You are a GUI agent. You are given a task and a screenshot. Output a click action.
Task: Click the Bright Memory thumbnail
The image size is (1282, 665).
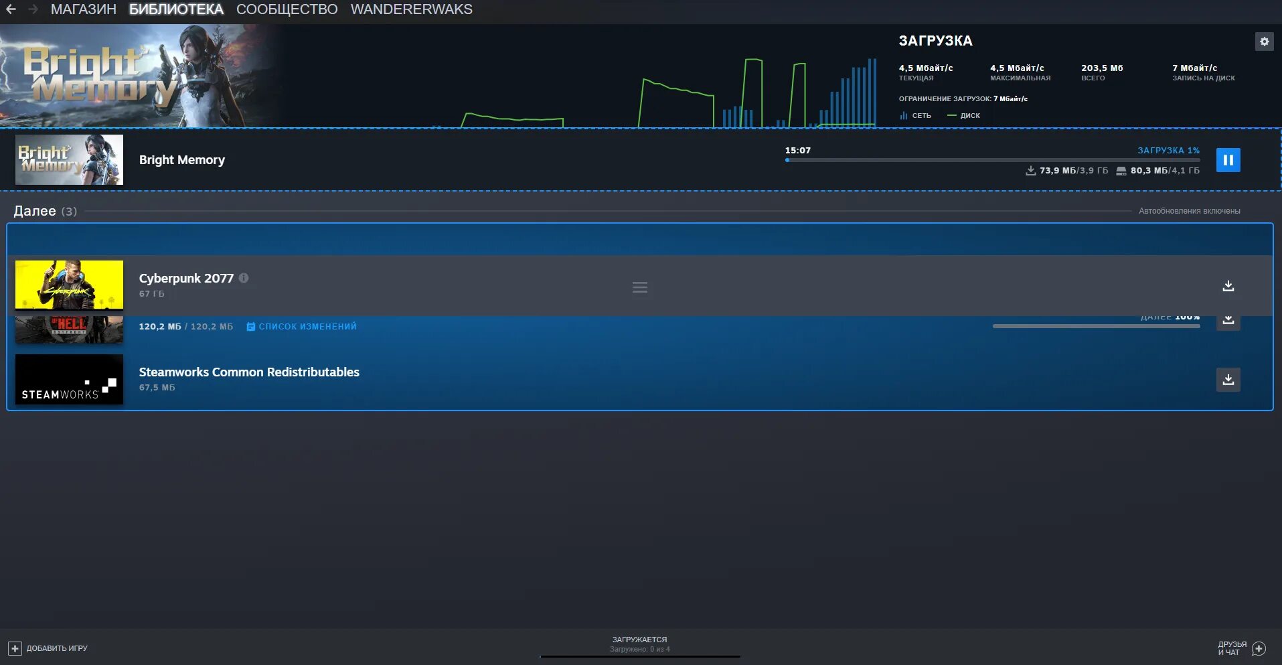[69, 159]
